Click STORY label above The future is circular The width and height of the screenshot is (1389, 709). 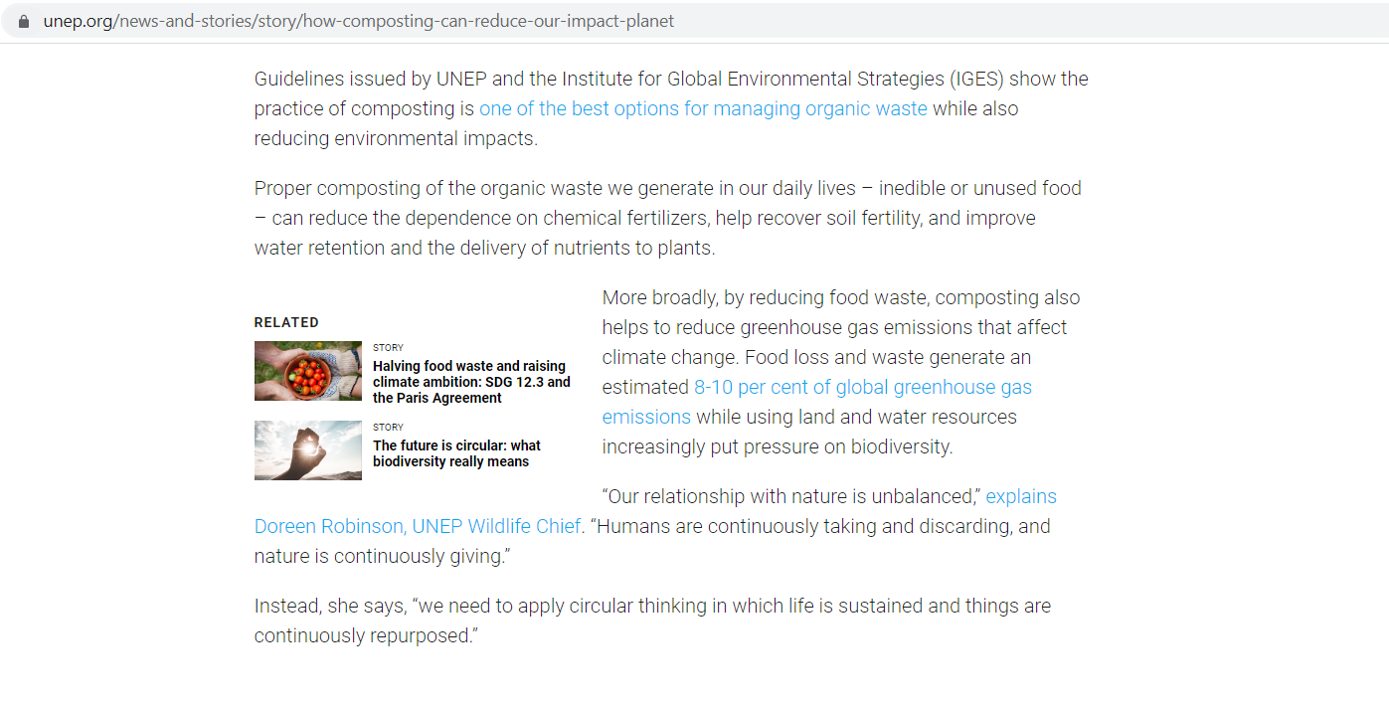coord(389,428)
